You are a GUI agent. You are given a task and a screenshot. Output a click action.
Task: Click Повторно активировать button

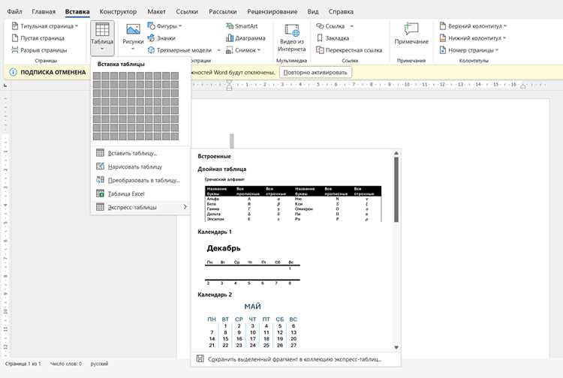point(315,73)
